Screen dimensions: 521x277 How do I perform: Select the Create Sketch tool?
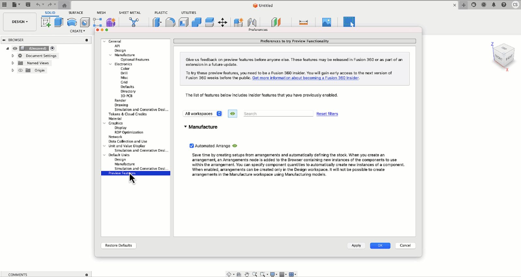[x=46, y=22]
